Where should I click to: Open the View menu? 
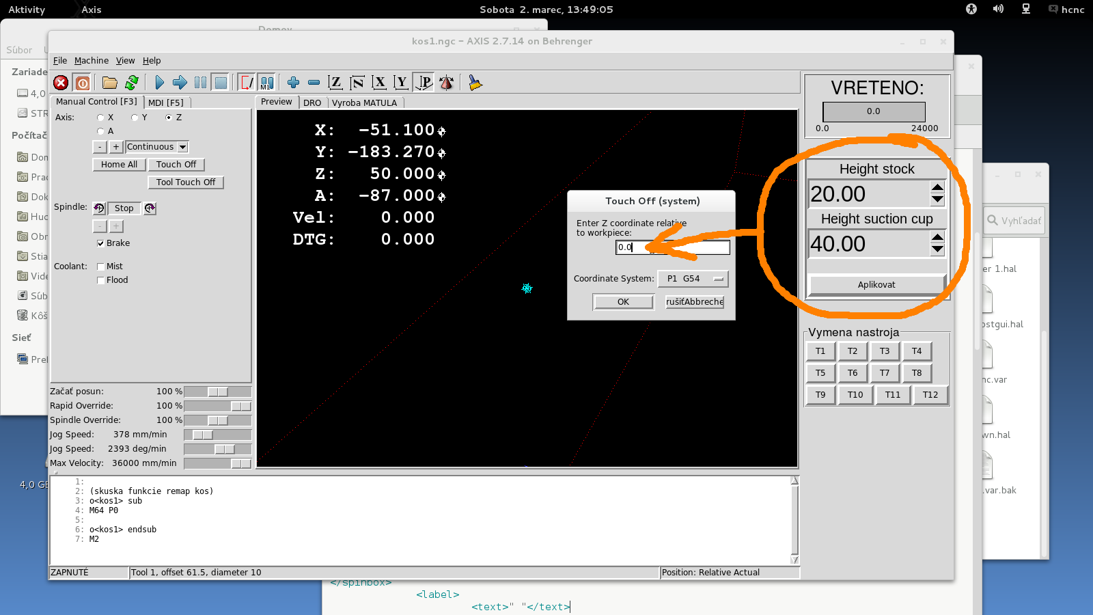tap(125, 61)
